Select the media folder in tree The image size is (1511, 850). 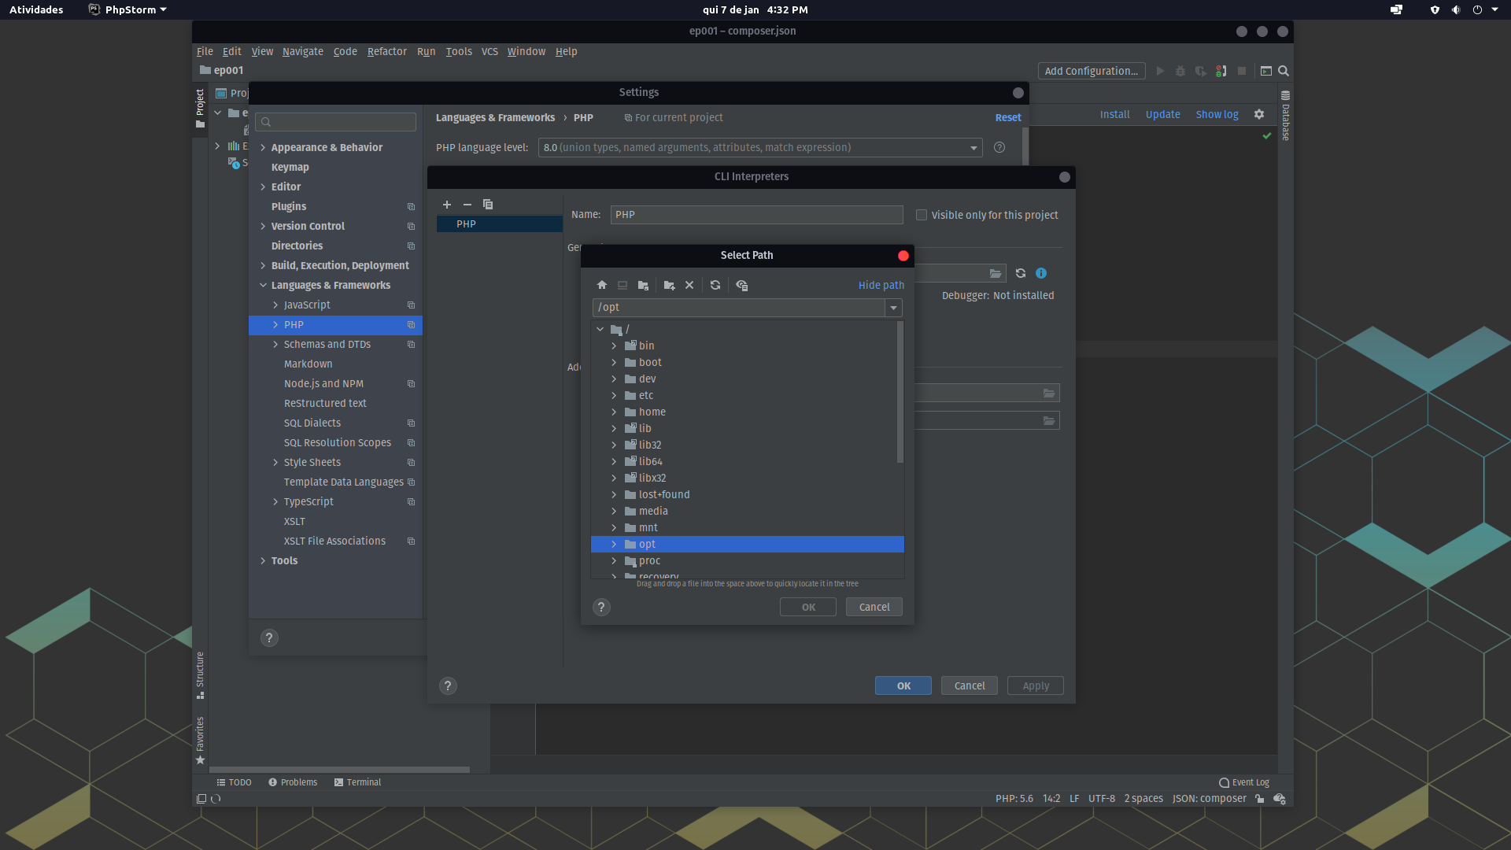tap(653, 511)
